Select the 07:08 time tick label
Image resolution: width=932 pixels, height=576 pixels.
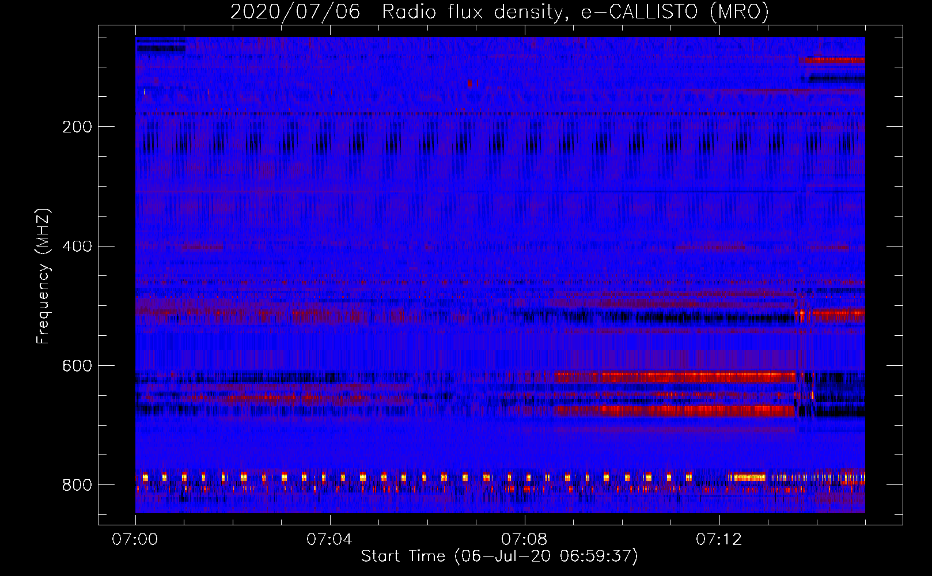pyautogui.click(x=524, y=540)
